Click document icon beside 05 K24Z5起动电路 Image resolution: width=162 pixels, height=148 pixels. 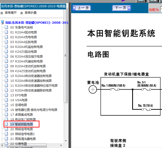(6, 51)
